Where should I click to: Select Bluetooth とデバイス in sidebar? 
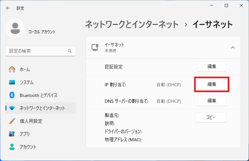[38, 95]
